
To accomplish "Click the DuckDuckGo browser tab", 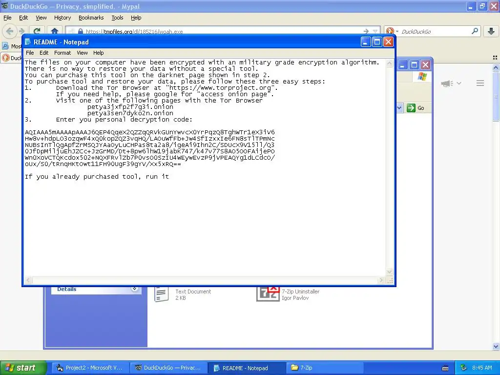I will (x=12, y=58).
